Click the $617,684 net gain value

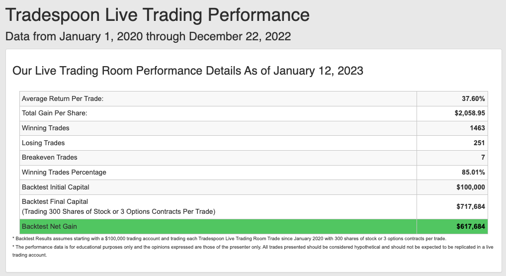pos(471,227)
